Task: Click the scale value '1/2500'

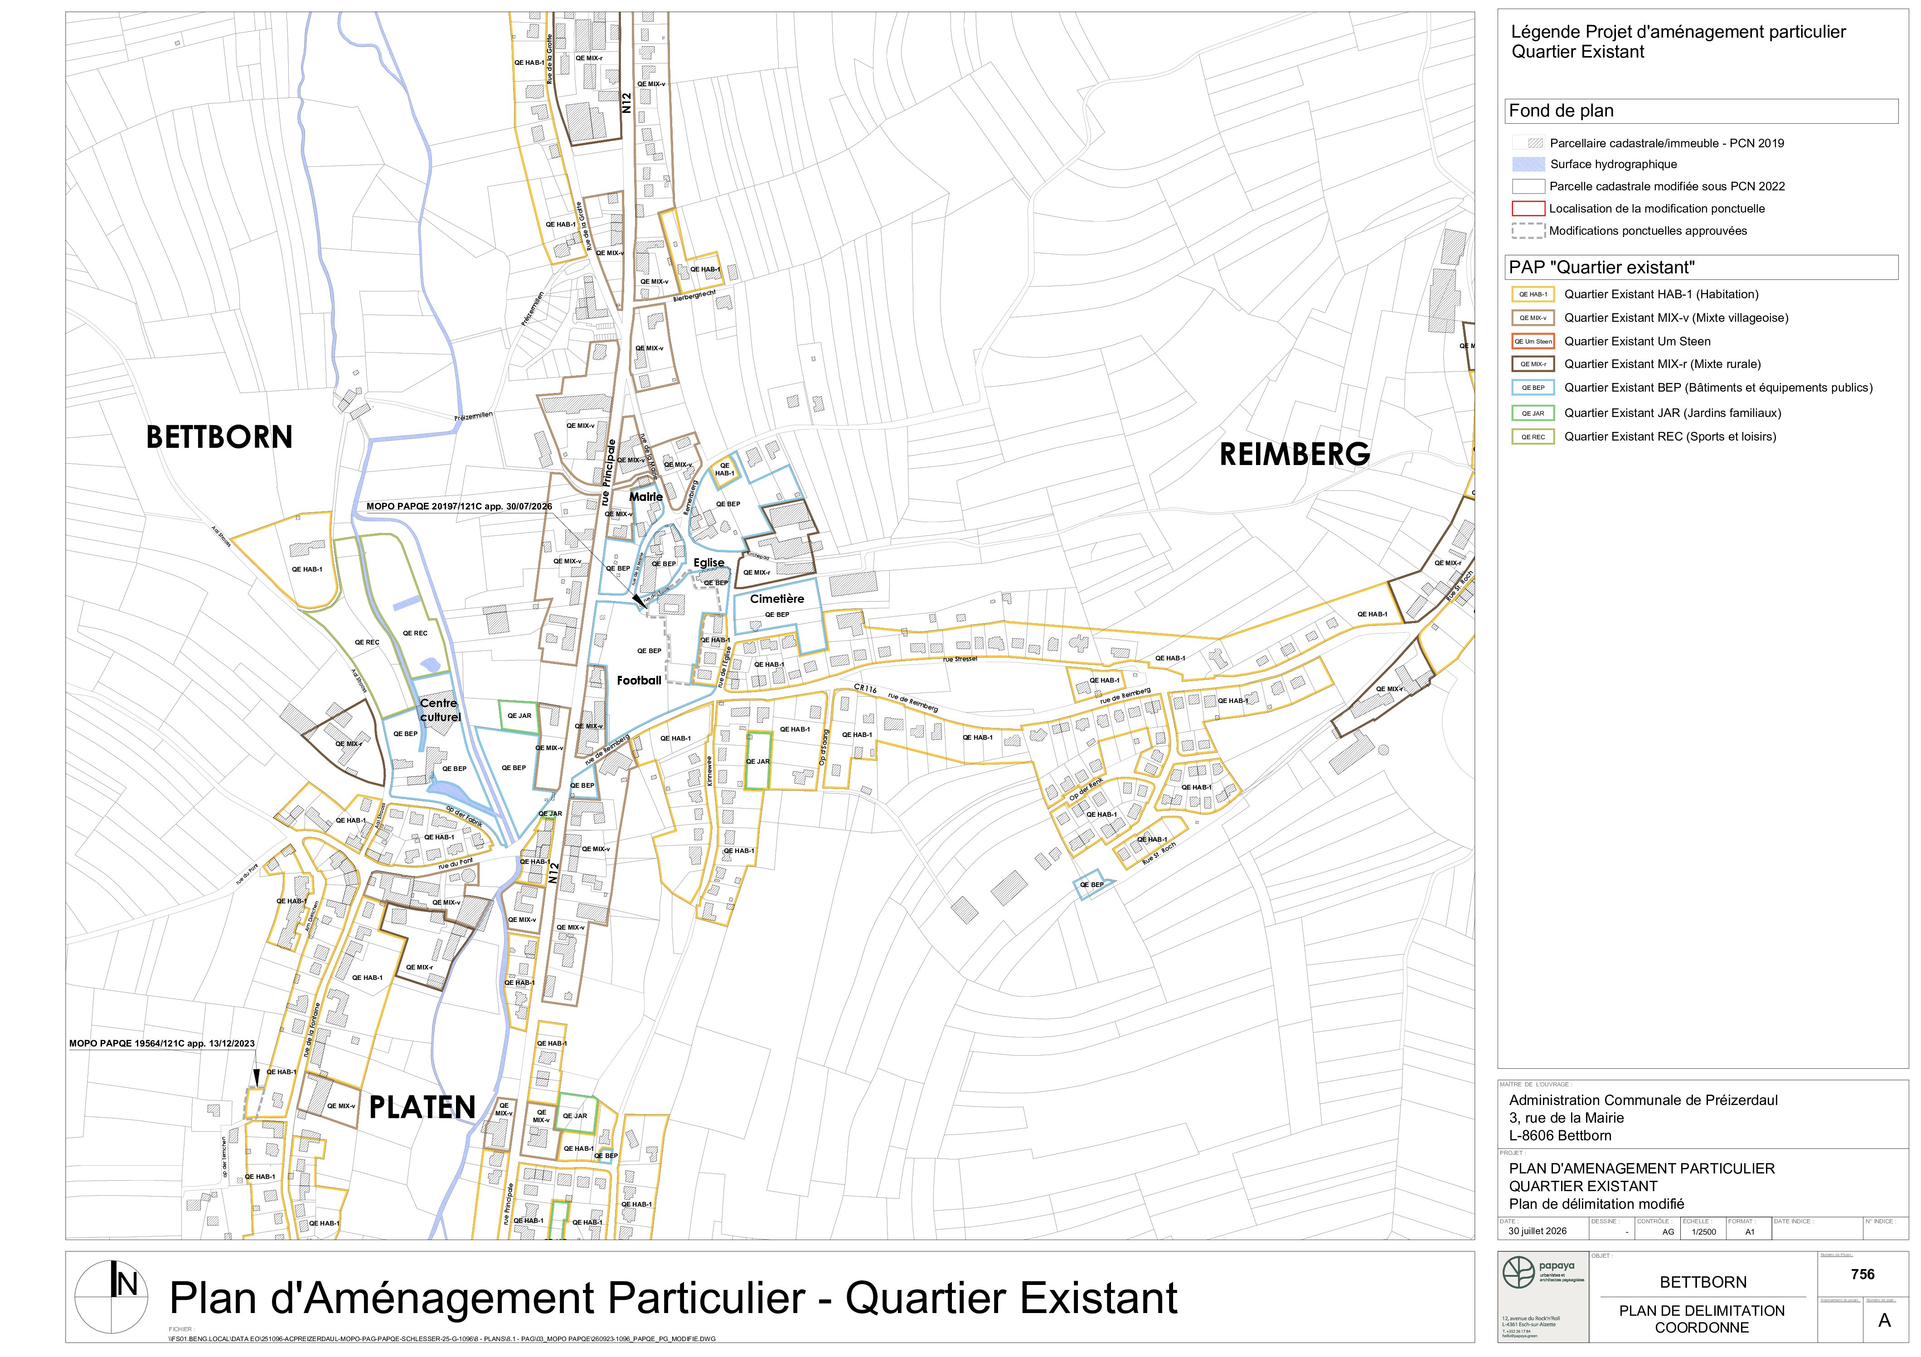Action: (1703, 1232)
